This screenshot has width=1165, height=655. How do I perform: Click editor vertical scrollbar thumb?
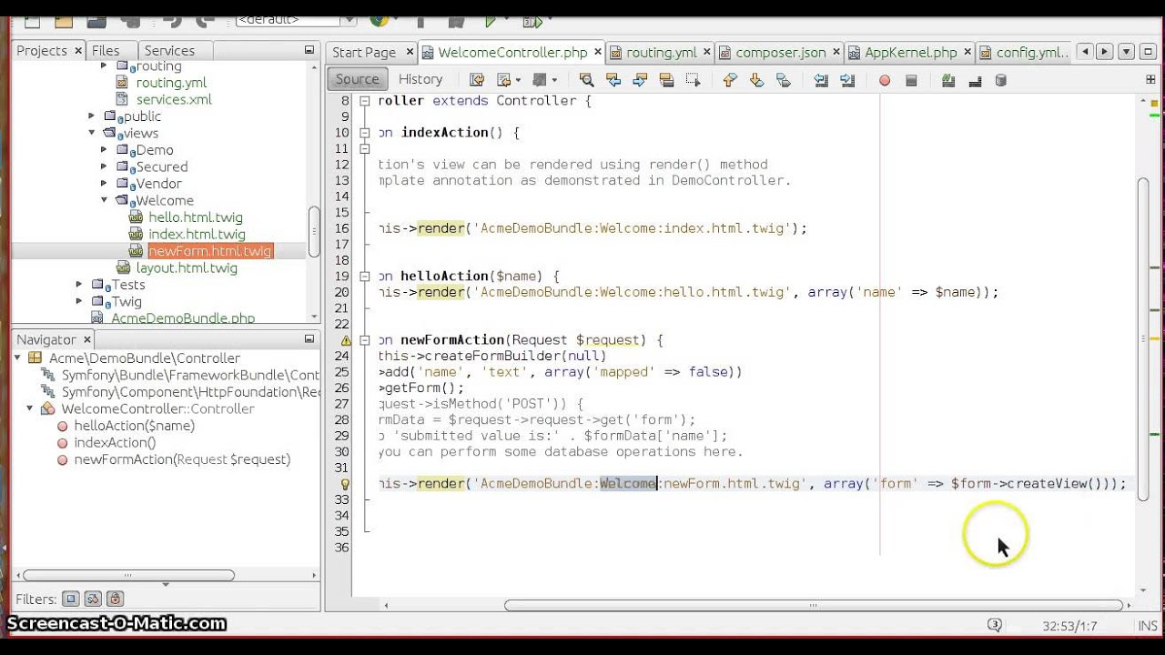(x=1143, y=338)
